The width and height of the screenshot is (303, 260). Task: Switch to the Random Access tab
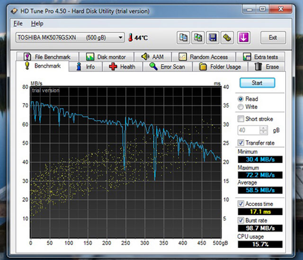tap(203, 57)
